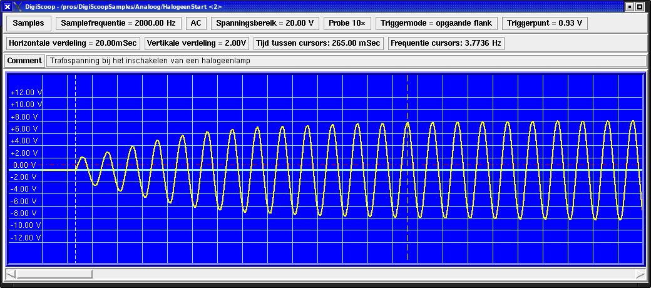Click the Comment label button
651x288 pixels.
(x=24, y=61)
